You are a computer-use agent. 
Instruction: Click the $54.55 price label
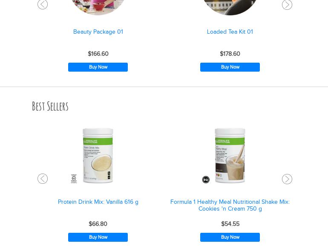pyautogui.click(x=230, y=224)
